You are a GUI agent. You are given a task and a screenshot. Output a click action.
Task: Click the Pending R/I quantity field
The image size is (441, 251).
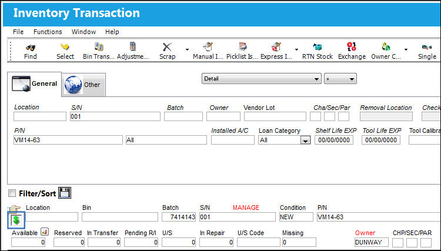[x=141, y=242]
